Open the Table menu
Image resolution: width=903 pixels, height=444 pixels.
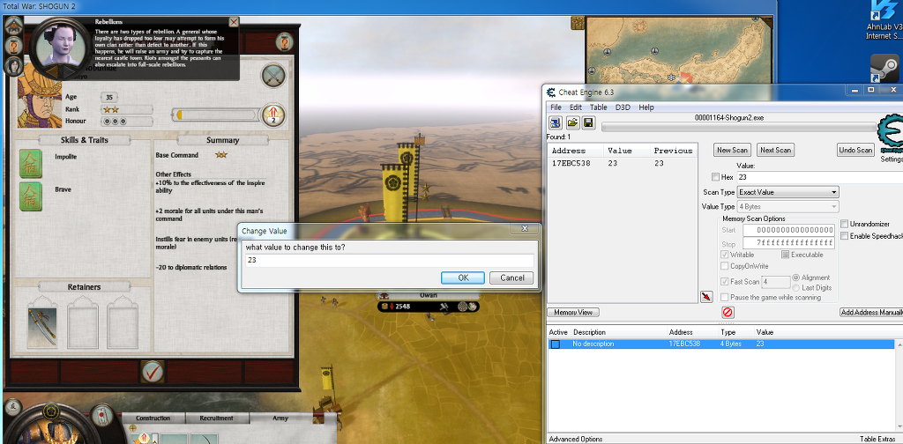(x=599, y=107)
